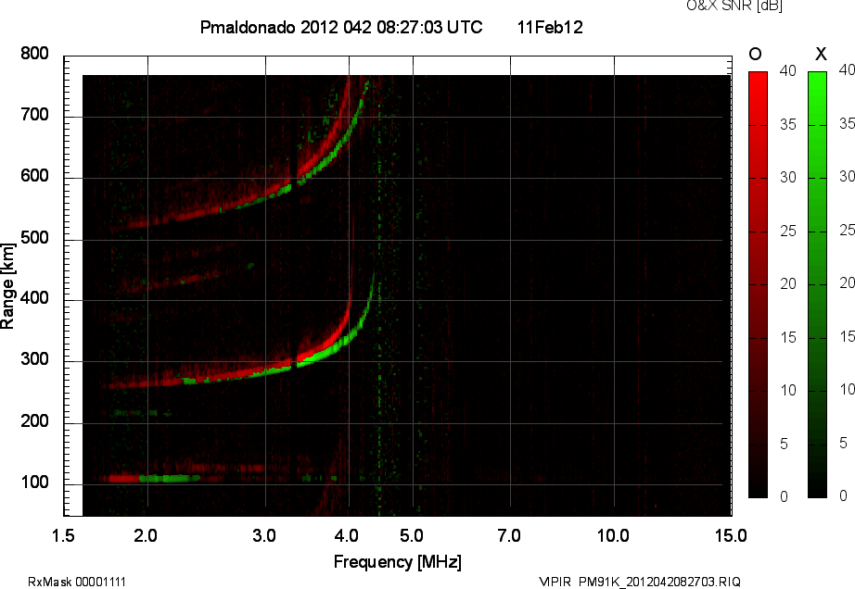
Task: Click the 200 range axis tick label
Action: point(34,420)
